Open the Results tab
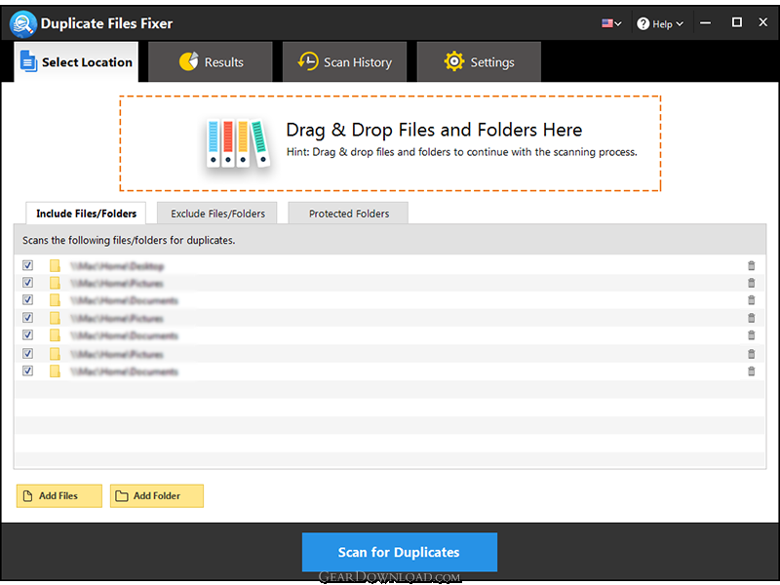Viewport: 780px width, 585px height. click(211, 62)
